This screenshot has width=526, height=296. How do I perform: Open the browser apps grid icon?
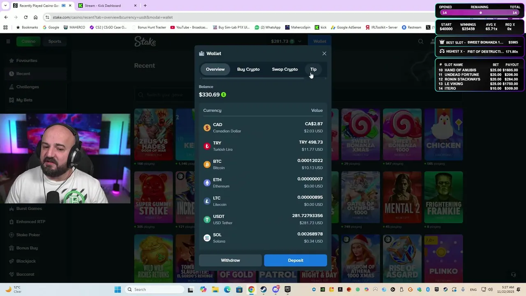(5, 28)
